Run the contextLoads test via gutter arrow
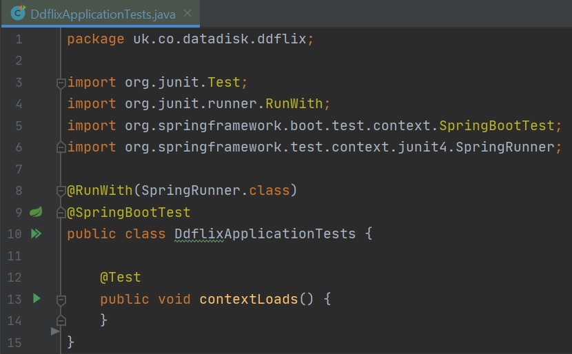Screen dimensions: 572x354 point(37,299)
